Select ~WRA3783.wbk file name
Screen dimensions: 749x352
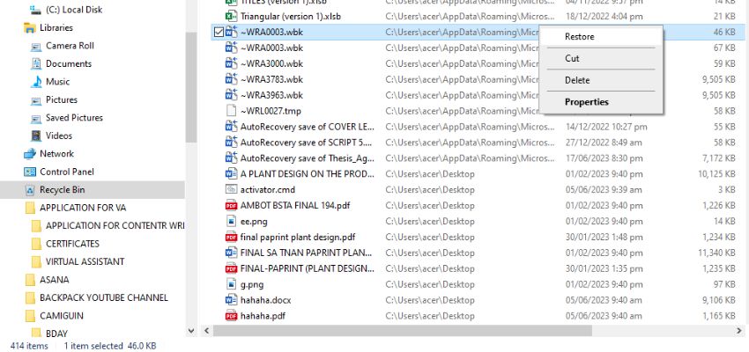tap(271, 79)
